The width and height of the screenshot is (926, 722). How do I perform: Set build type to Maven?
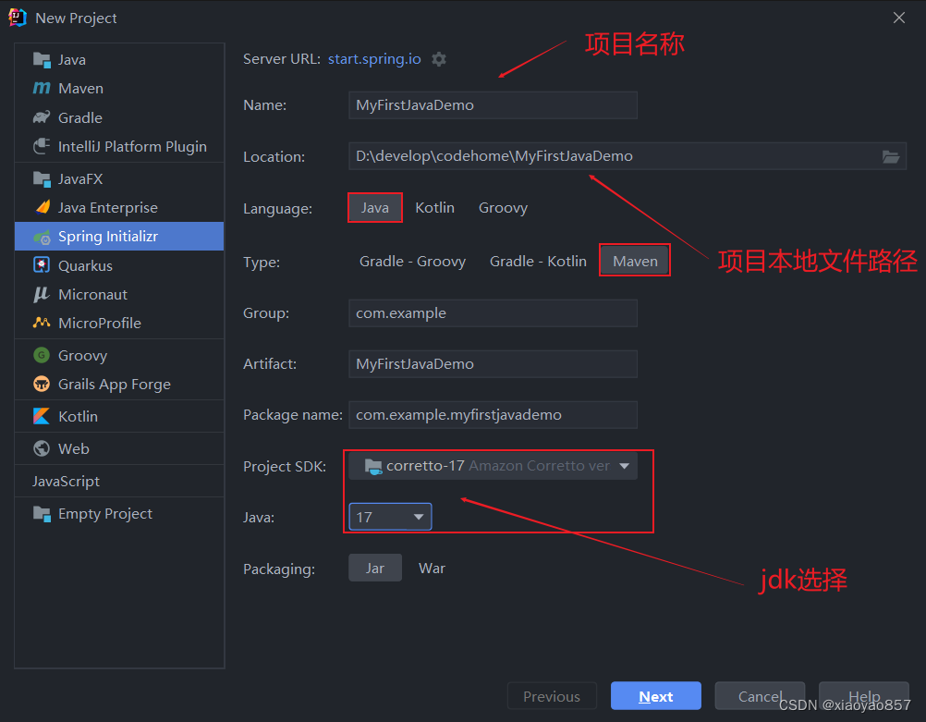coord(635,261)
